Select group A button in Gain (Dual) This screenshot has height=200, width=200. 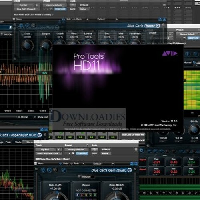click(x=82, y=195)
